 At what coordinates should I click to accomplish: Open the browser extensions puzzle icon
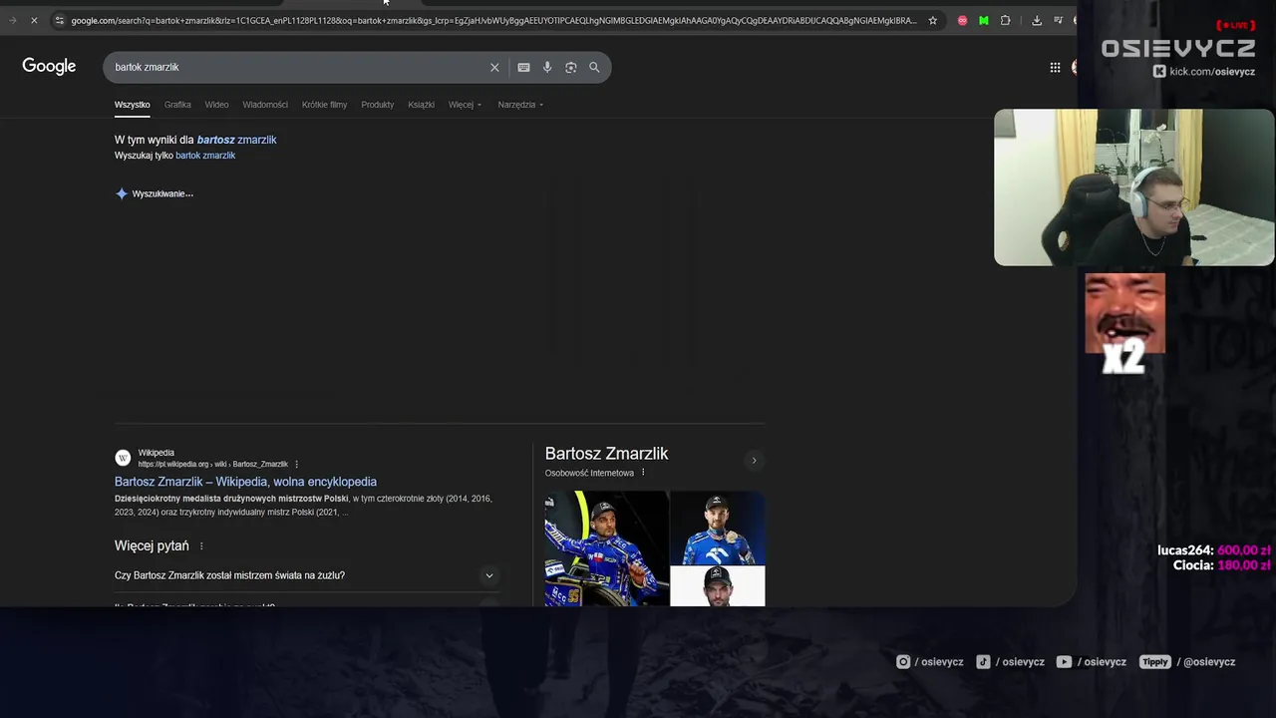1005,20
